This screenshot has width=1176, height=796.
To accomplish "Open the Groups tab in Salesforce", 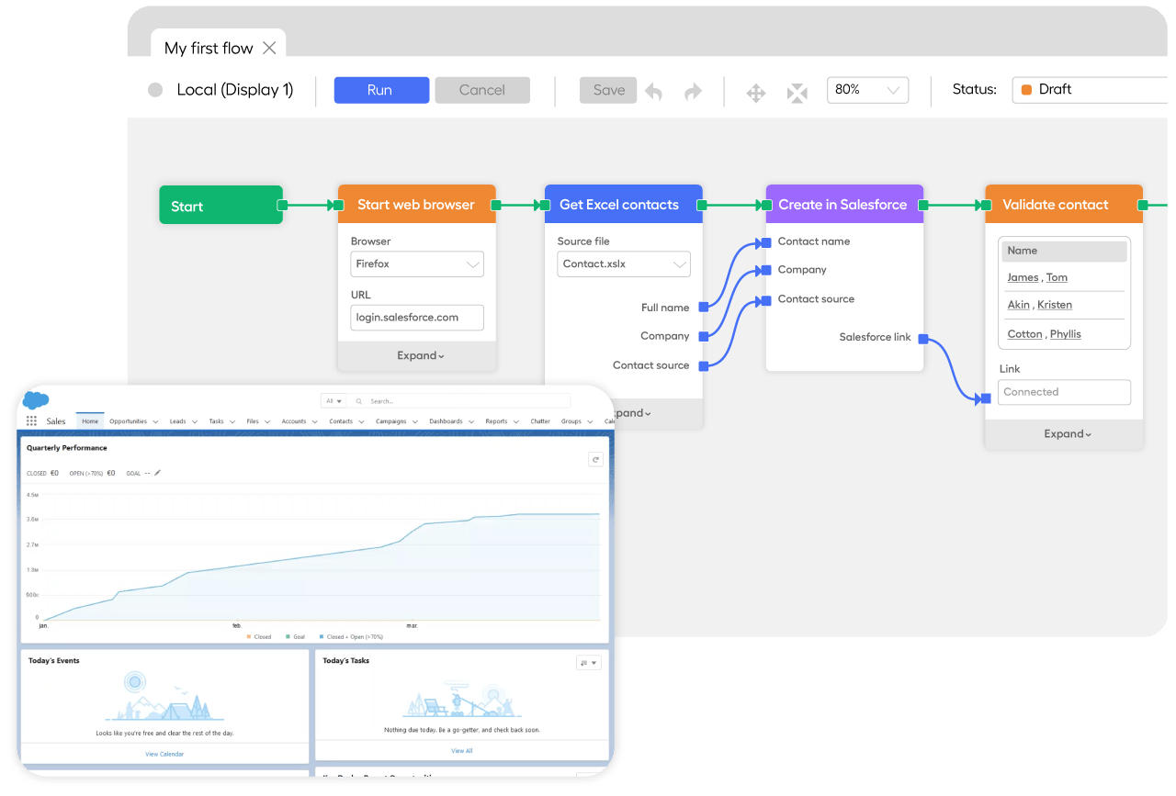I will click(571, 421).
